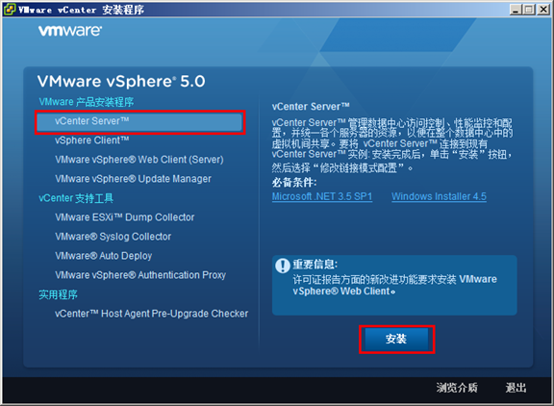This screenshot has height=406, width=554.
Task: Choose VMware vSphere Web Client (Server)
Action: pyautogui.click(x=139, y=160)
